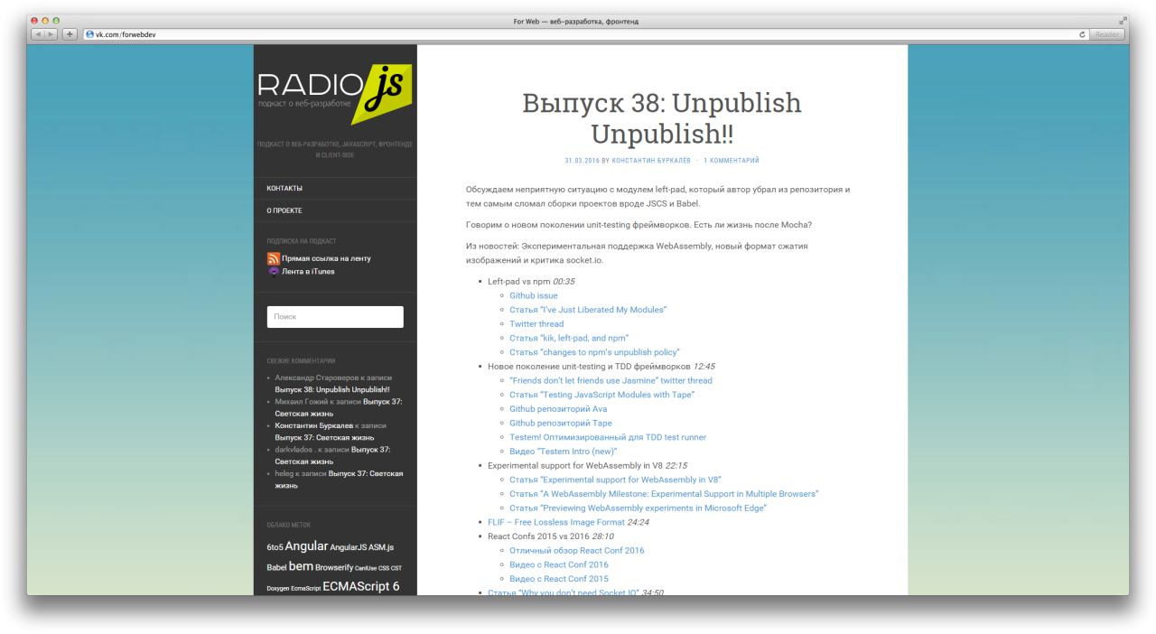Go forward with Safari forward arrow
The width and height of the screenshot is (1156, 634).
click(52, 34)
